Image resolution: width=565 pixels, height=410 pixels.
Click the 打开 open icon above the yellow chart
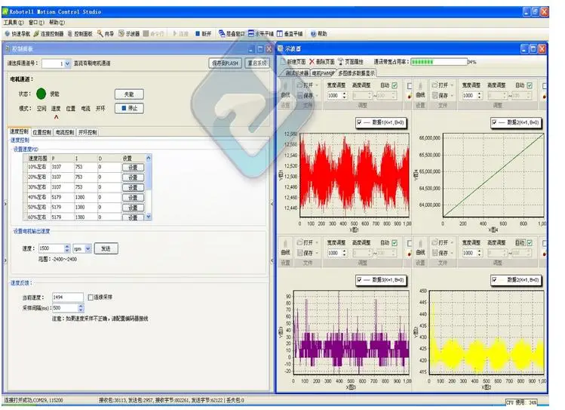click(x=434, y=242)
